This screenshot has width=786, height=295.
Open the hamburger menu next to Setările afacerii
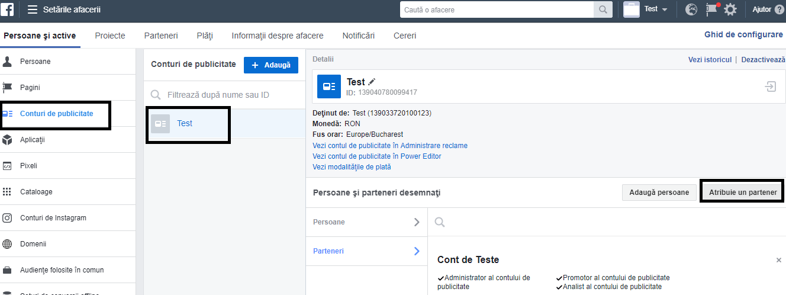[33, 9]
